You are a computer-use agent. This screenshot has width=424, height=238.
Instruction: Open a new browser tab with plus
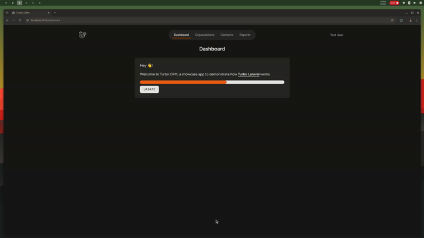55,13
